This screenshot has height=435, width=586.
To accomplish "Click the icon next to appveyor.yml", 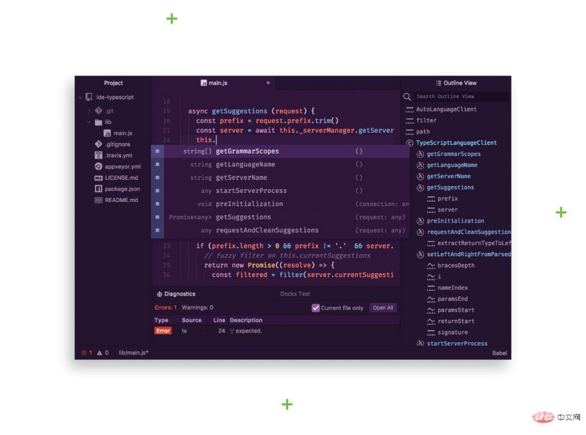I will coord(98,166).
